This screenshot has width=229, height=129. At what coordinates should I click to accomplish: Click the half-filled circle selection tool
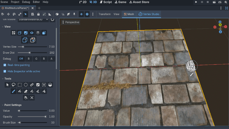tap(50, 85)
